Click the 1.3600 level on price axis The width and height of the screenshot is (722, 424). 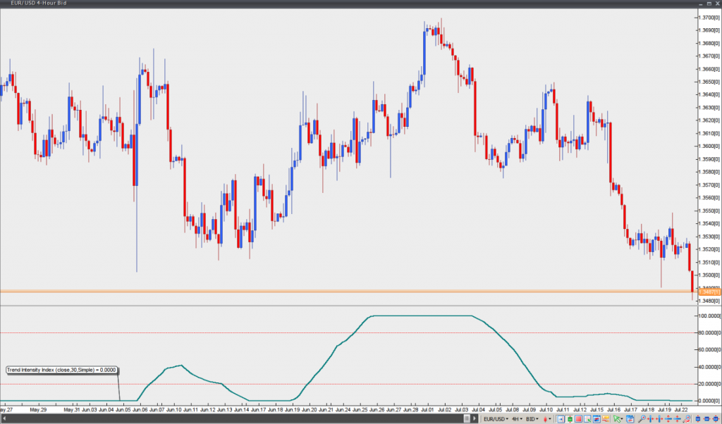pos(707,146)
